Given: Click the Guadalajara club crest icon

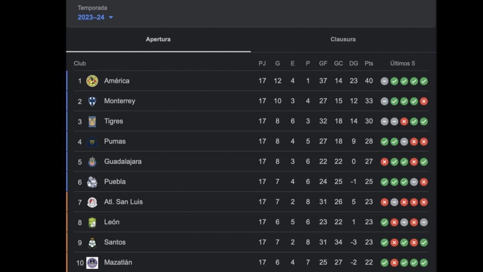Looking at the screenshot, I should click(x=92, y=161).
